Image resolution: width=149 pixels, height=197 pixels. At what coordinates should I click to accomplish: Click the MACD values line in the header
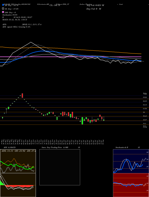coord(15,20)
